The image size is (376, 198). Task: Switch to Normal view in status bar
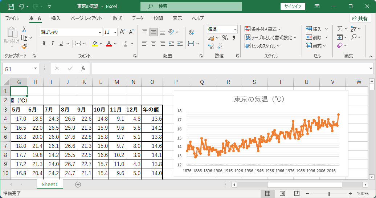267,193
